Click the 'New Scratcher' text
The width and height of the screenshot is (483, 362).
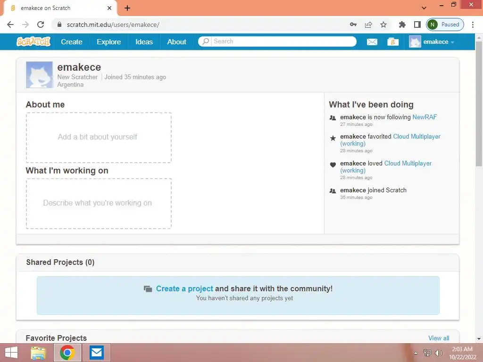pos(77,77)
